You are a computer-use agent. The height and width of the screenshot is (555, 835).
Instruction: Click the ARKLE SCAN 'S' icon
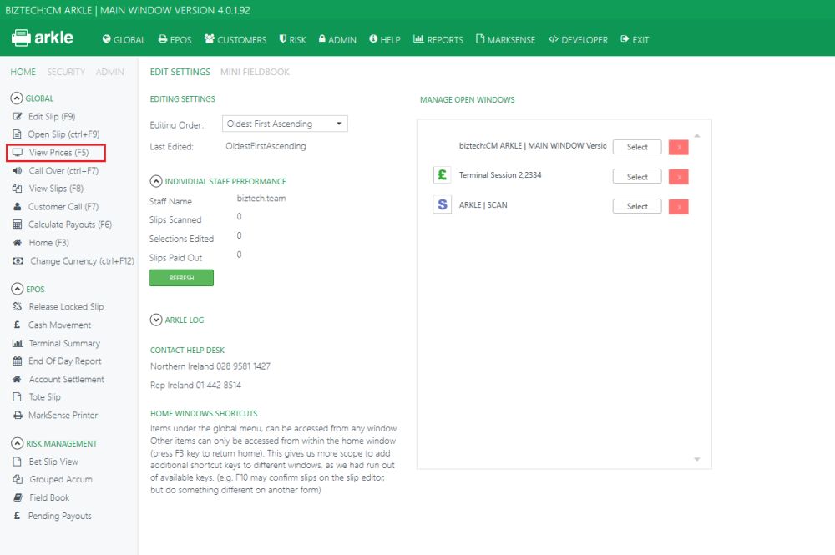[x=442, y=204]
